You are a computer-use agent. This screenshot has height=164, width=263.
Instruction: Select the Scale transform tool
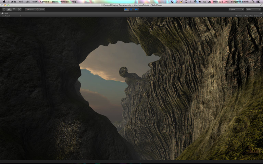point(19,9)
